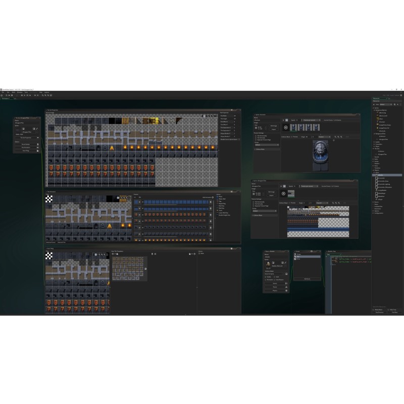Image resolution: width=404 pixels, height=404 pixels.
Task: Open the Help menu in menu bar
Action: [x=40, y=92]
